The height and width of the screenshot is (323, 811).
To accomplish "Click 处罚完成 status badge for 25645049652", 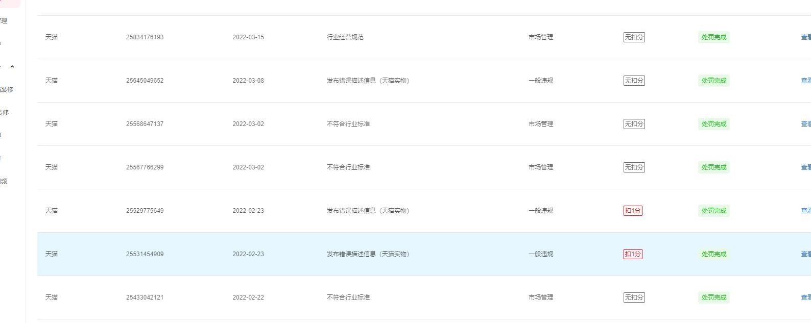I will point(713,81).
